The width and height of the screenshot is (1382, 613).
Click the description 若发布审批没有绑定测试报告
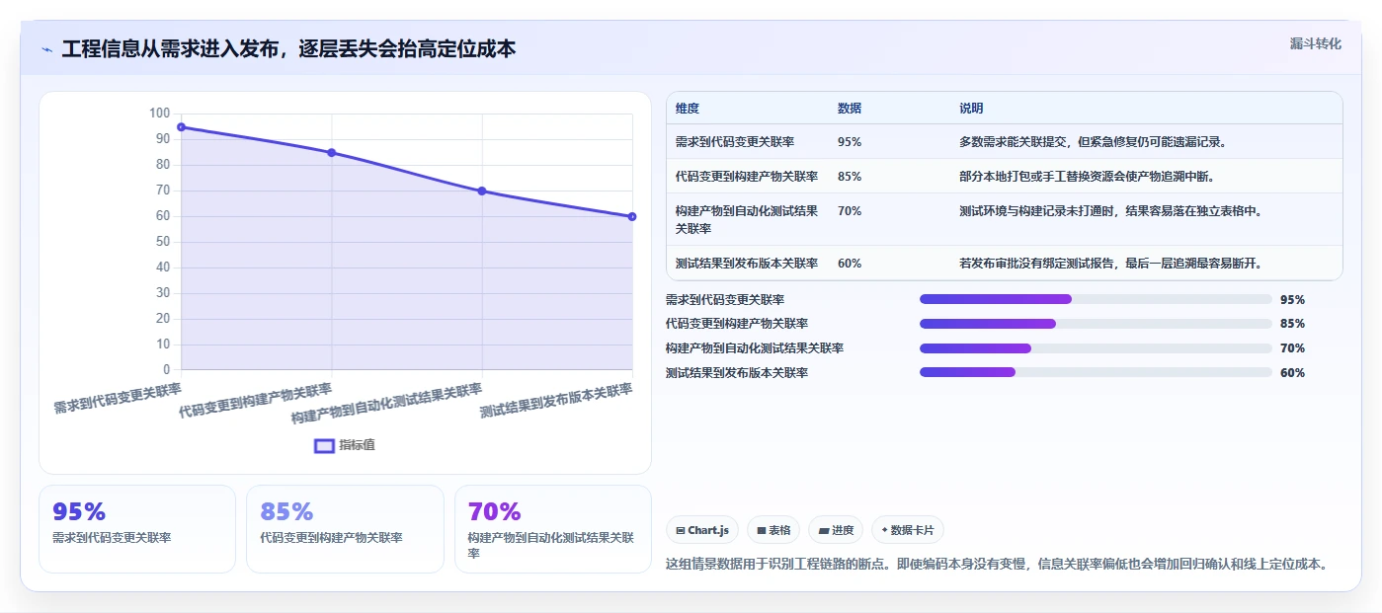(x=1110, y=264)
